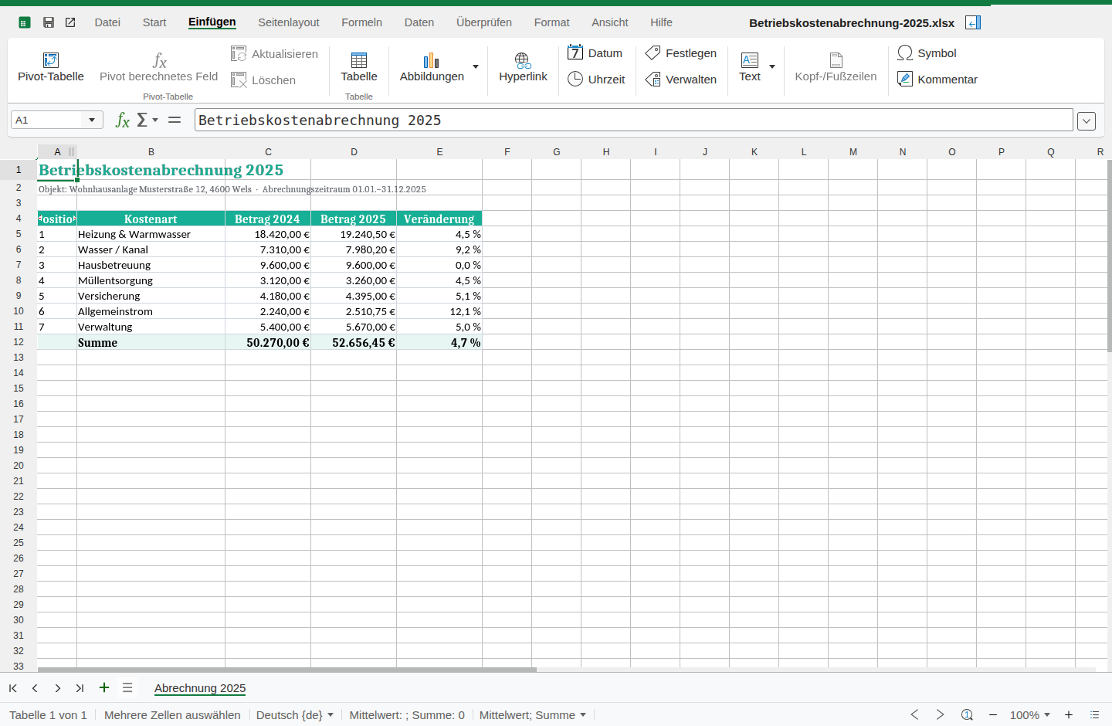Viewport: 1112px width, 726px height.
Task: Select the Abrechnung 2025 sheet tab
Action: (x=200, y=688)
